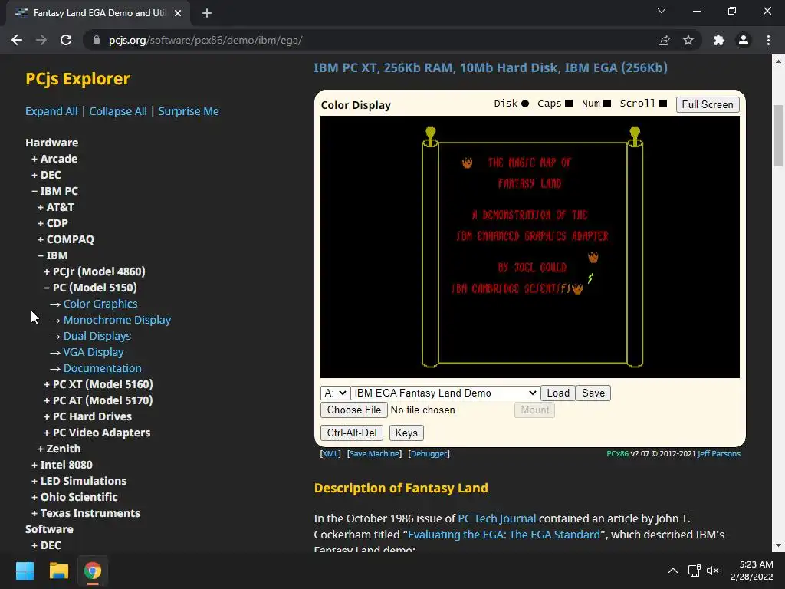Expand the PCjr (Model 4860) node
The width and height of the screenshot is (785, 589).
[x=94, y=271]
